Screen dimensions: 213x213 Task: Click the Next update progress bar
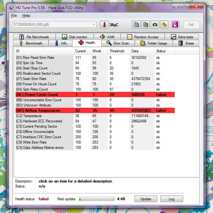coord(97,199)
